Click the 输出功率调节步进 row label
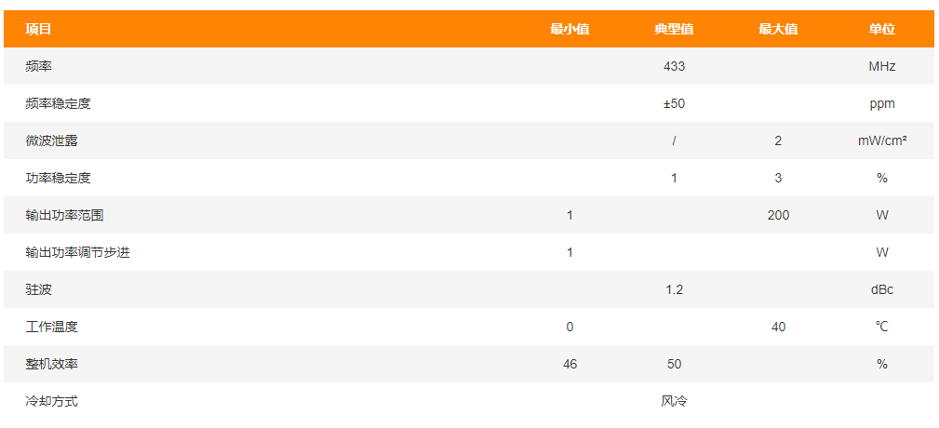 [78, 252]
